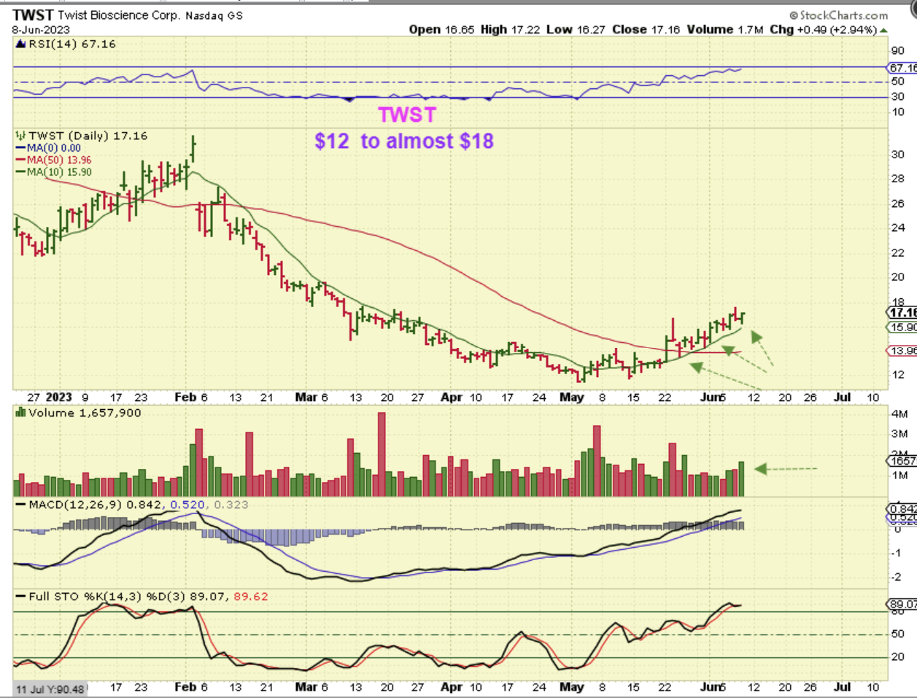Click the Close 17.16 value in header
917x698 pixels.
coord(646,29)
